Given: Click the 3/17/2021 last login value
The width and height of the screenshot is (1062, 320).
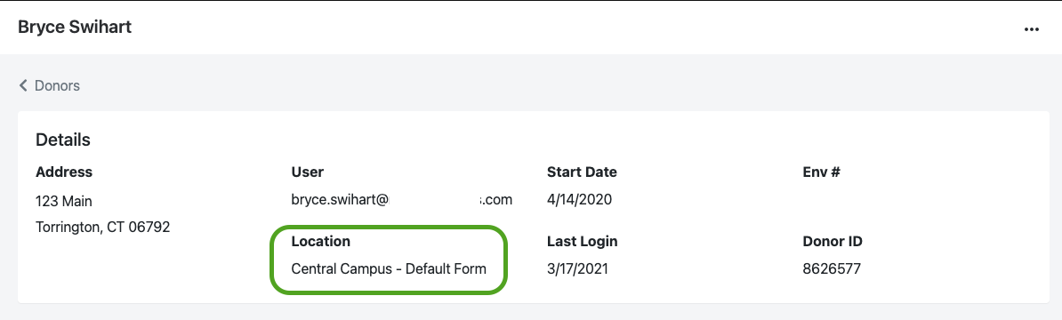Looking at the screenshot, I should (577, 268).
